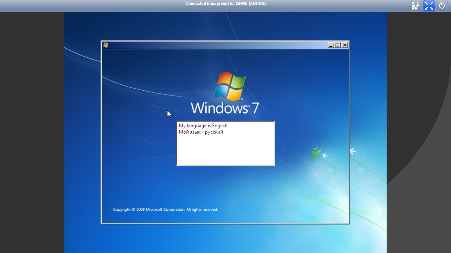Maximize the Windows setup window
This screenshot has height=253, width=451.
point(337,45)
